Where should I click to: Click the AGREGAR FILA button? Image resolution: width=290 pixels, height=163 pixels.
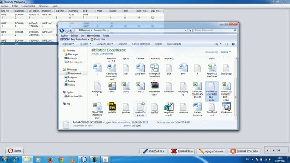tap(153, 151)
